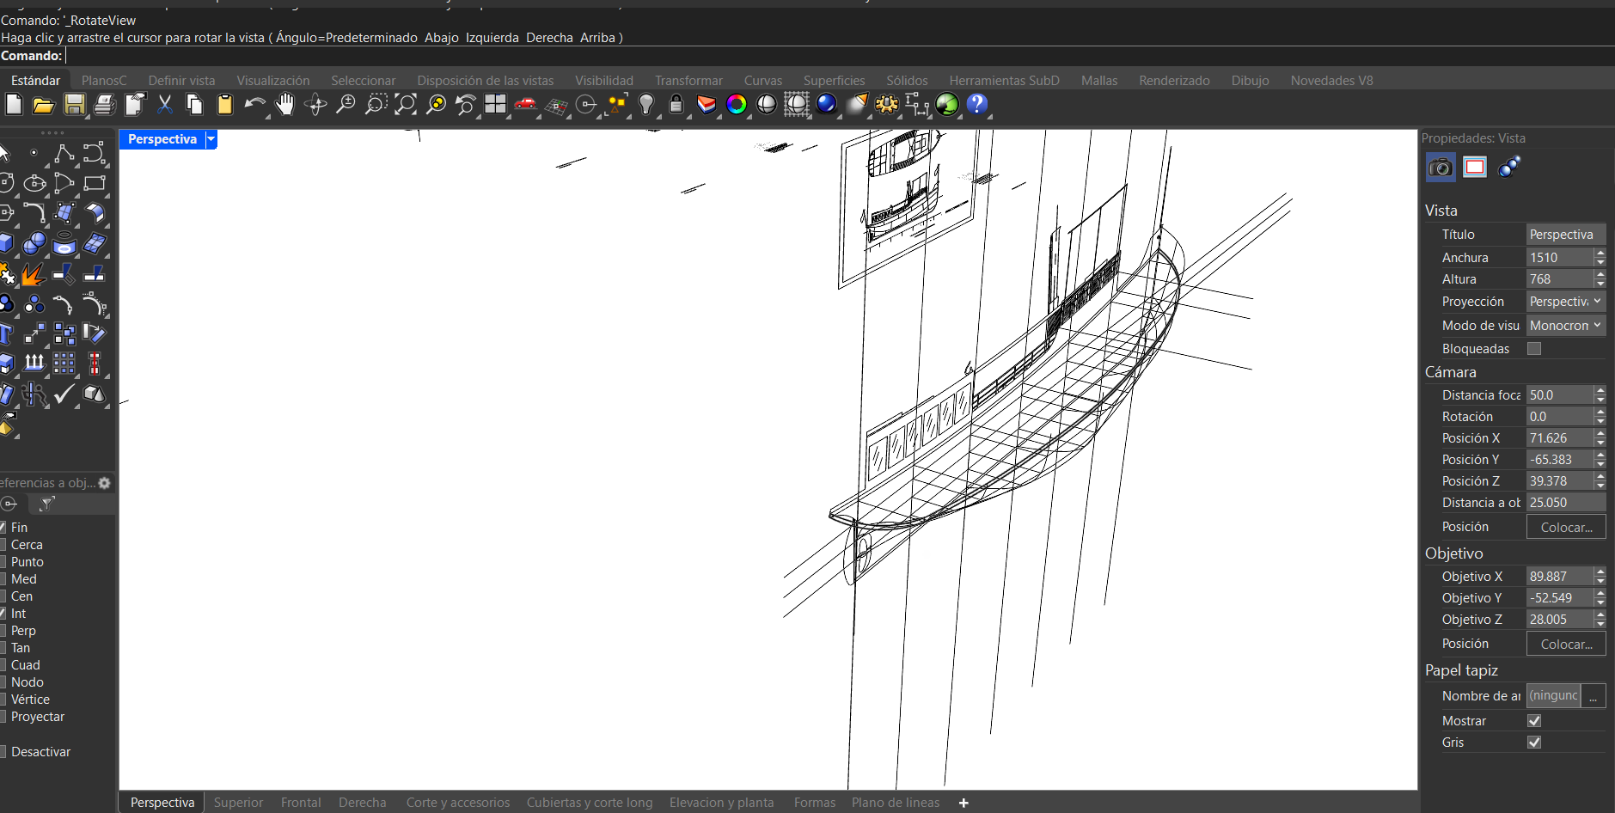This screenshot has height=813, width=1615.
Task: Click the Print icon
Action: (105, 105)
